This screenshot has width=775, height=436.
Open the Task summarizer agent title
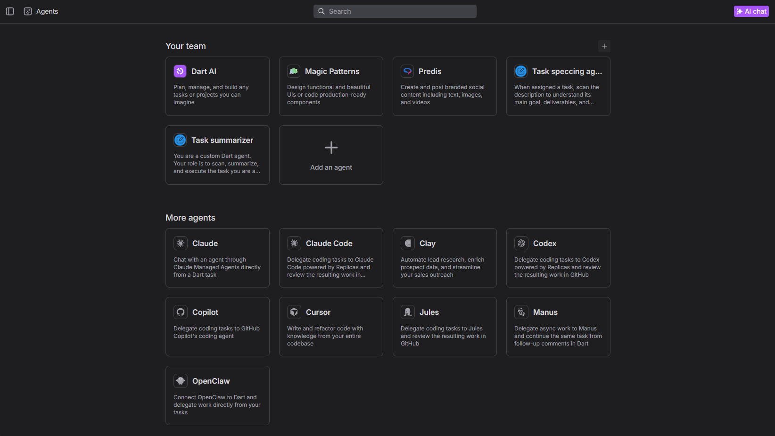click(x=222, y=140)
